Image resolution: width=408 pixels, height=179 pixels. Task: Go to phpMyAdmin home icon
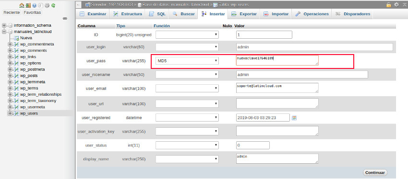point(22,5)
